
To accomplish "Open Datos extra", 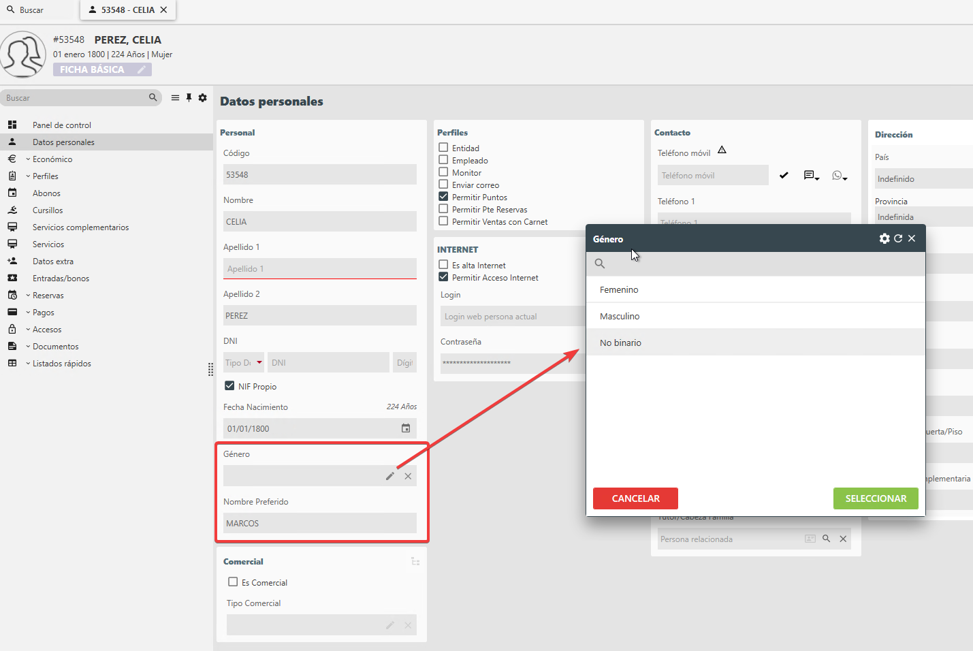I will pyautogui.click(x=53, y=261).
